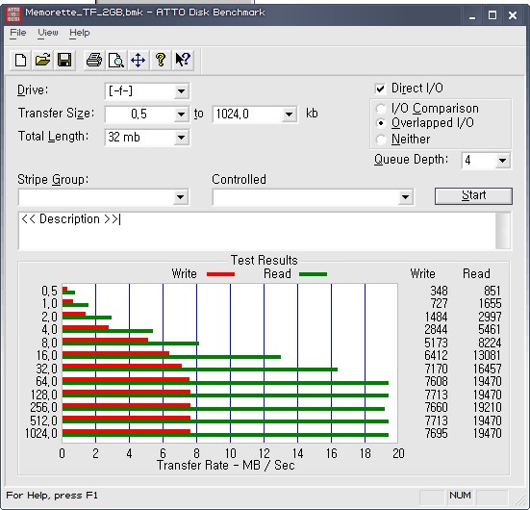Image resolution: width=530 pixels, height=510 pixels.
Task: Click the four-arrow move icon
Action: (138, 61)
